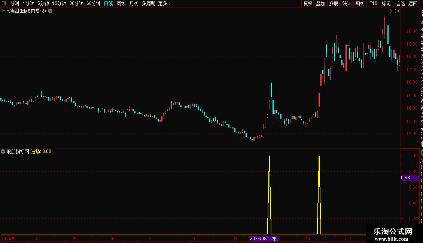This screenshot has width=423, height=243.
Task: Open the 复权 adjustment menu
Action: (308, 3)
